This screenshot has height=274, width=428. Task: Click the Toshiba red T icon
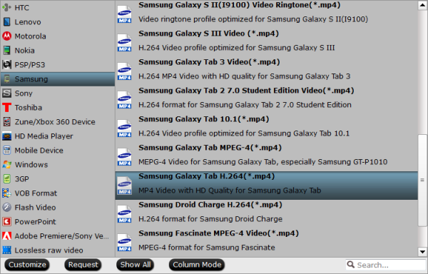7,108
